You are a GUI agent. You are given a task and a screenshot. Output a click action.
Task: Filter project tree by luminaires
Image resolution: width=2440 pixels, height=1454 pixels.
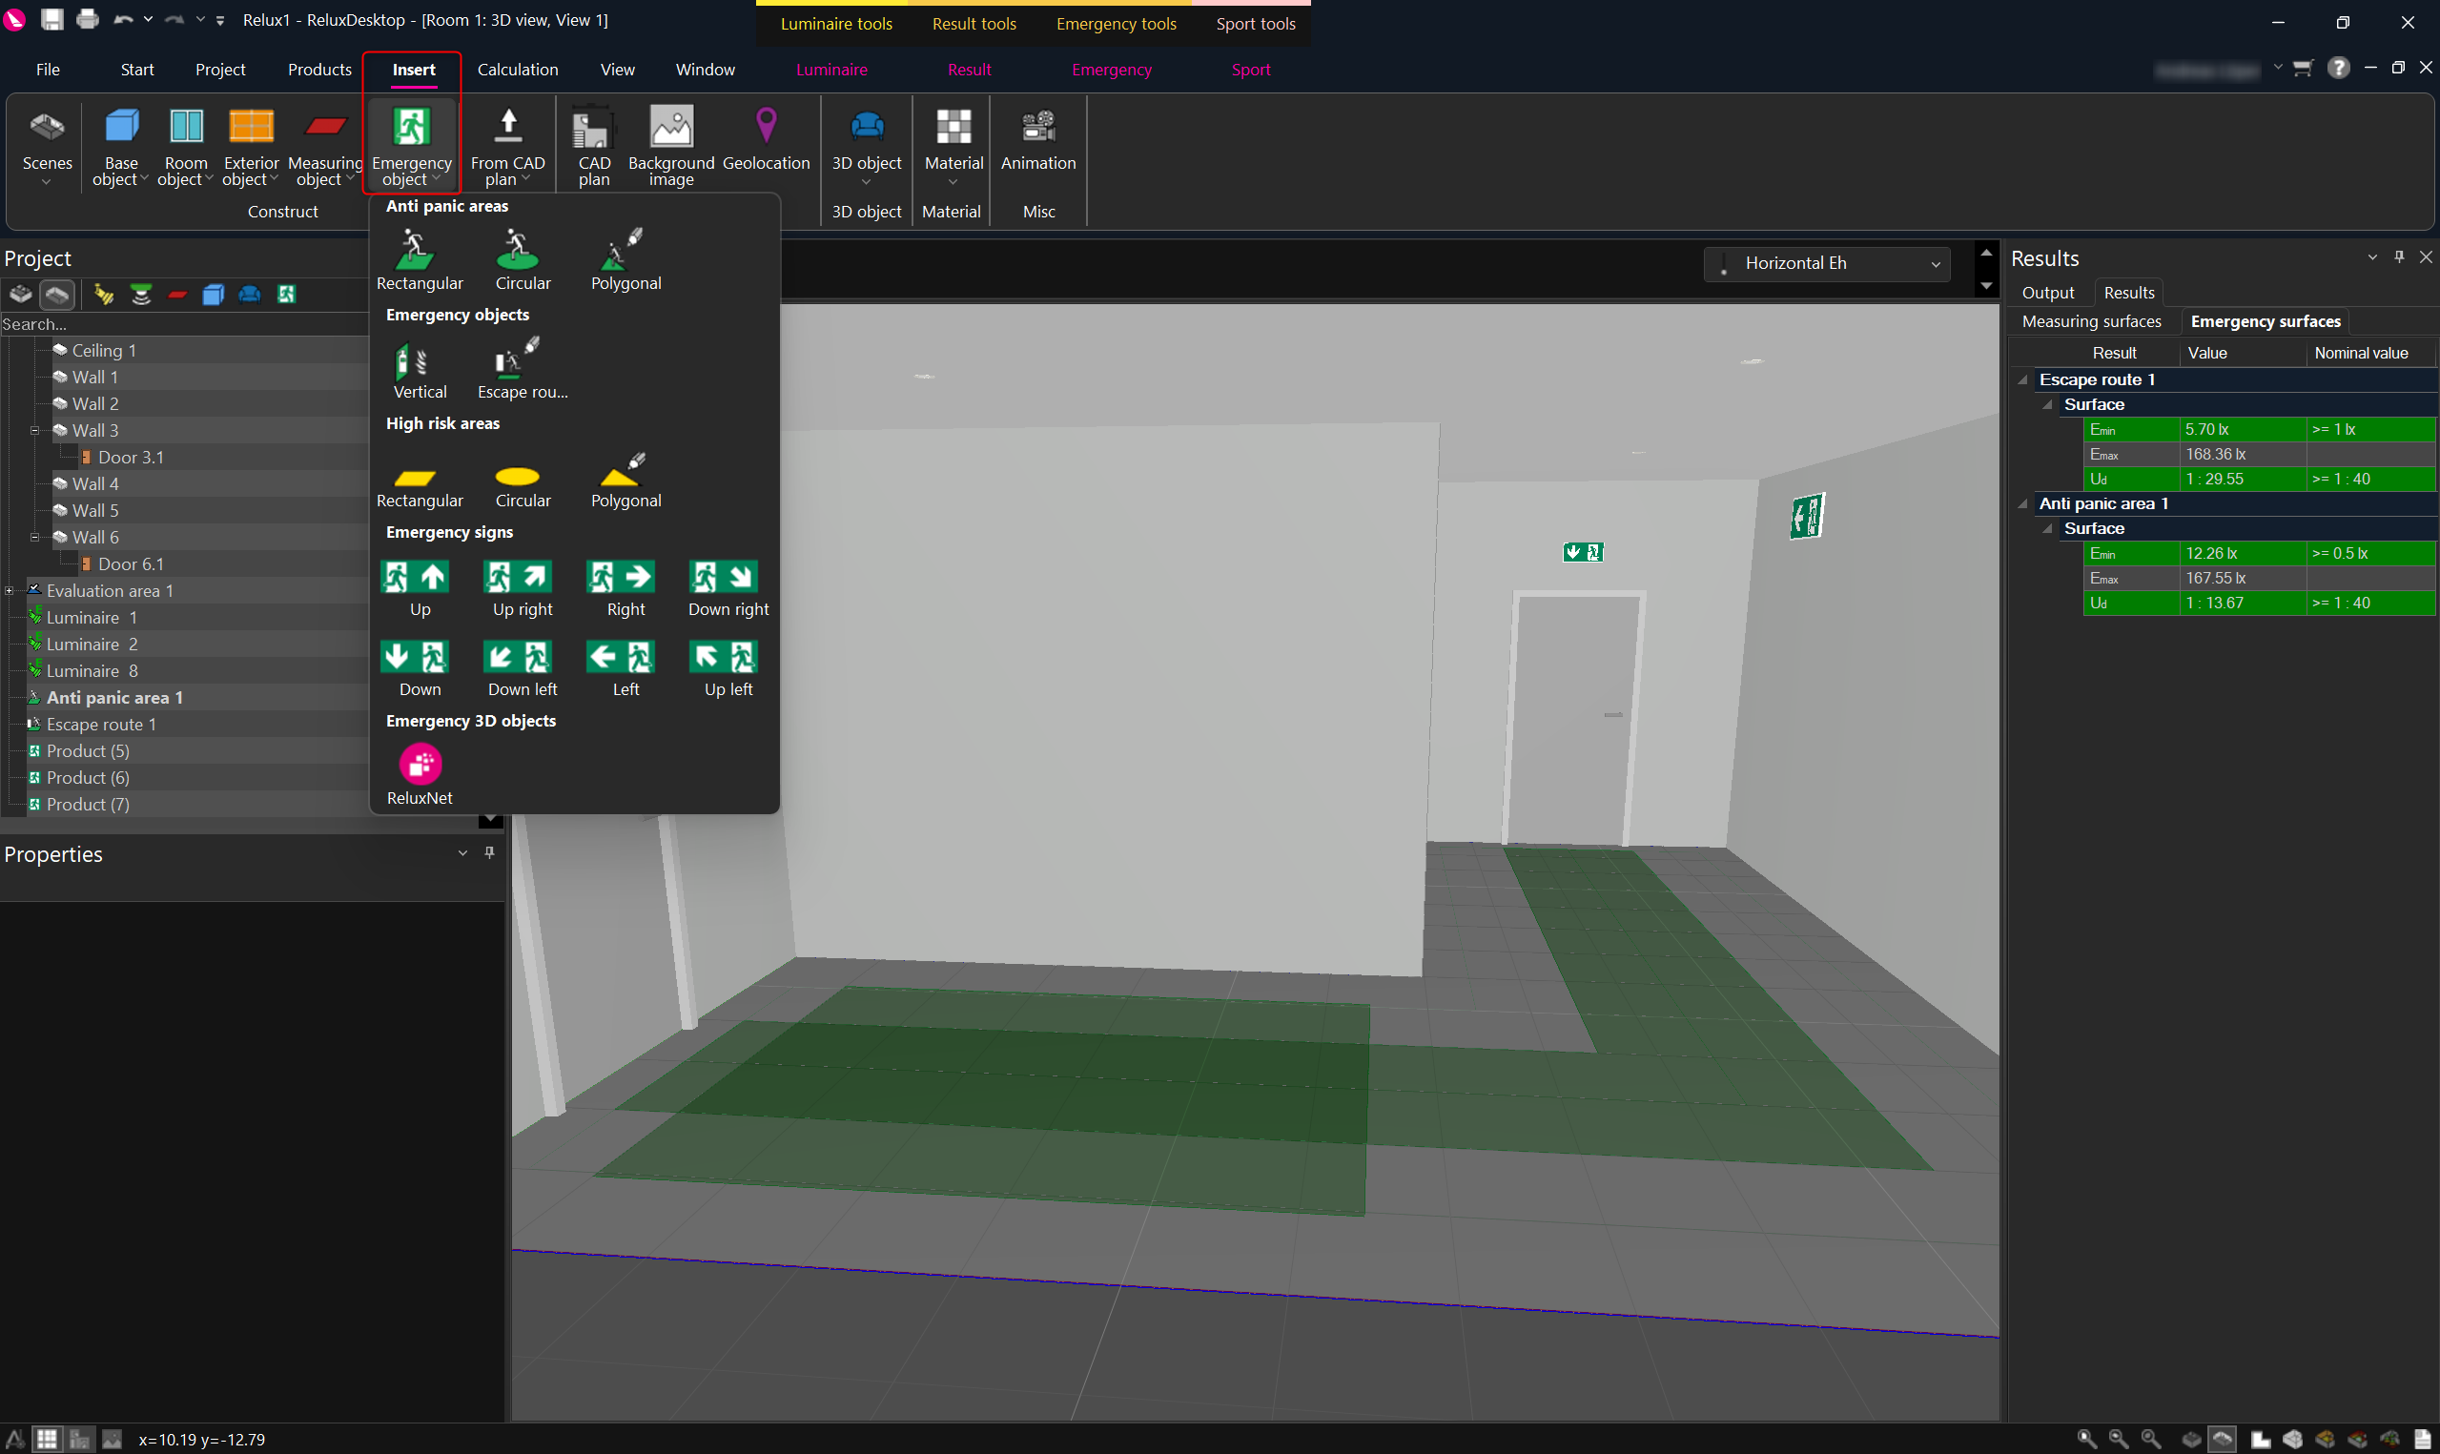[103, 294]
